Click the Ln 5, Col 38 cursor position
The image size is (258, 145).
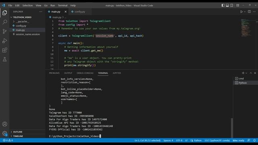(x=148, y=141)
